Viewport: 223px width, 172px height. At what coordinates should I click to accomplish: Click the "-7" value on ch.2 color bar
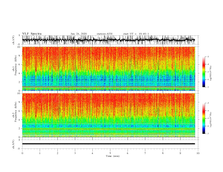click(208, 133)
